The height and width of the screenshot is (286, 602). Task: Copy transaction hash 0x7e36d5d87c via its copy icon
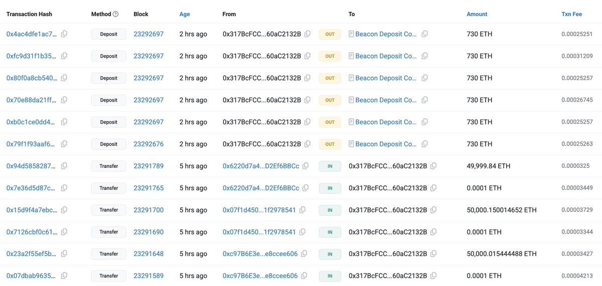[x=64, y=188]
